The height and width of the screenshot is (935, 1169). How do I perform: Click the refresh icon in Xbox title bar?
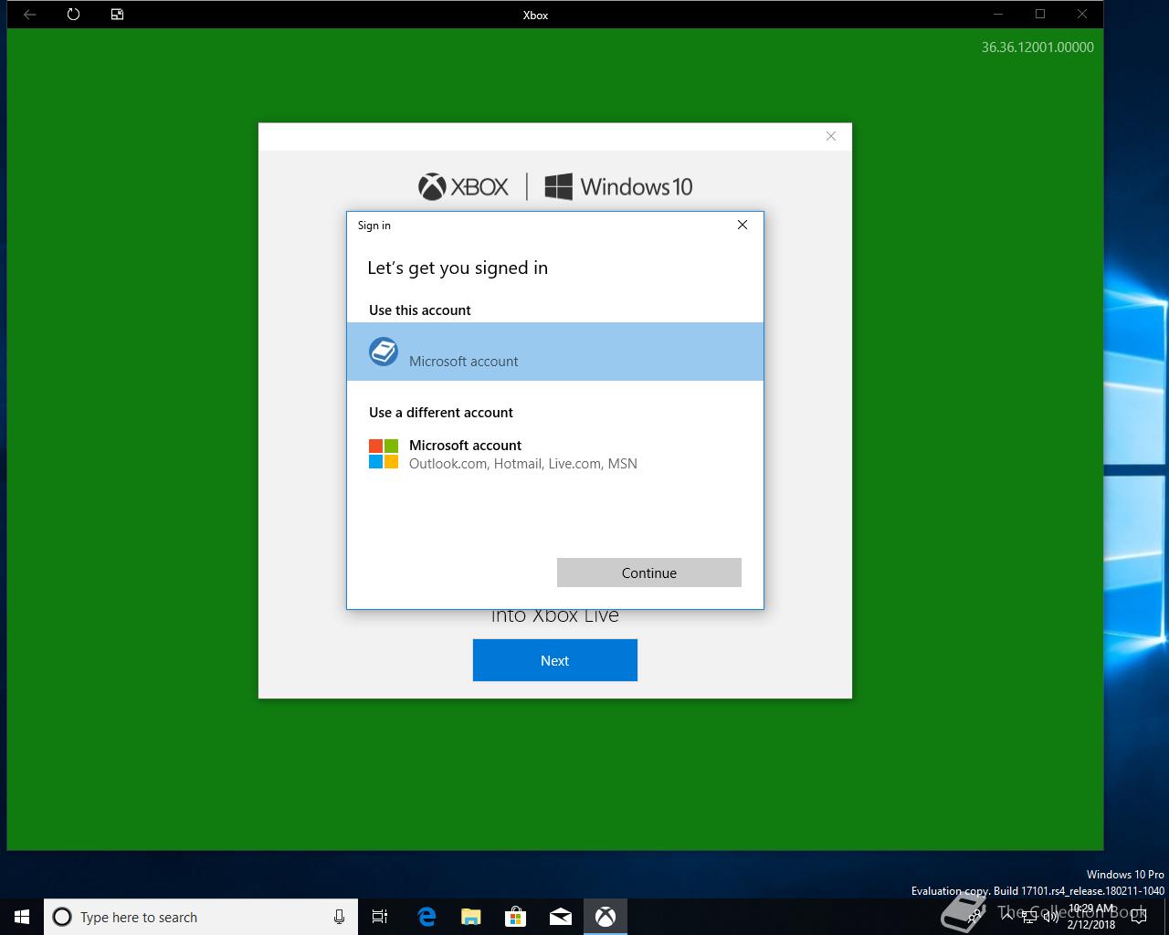coord(73,15)
